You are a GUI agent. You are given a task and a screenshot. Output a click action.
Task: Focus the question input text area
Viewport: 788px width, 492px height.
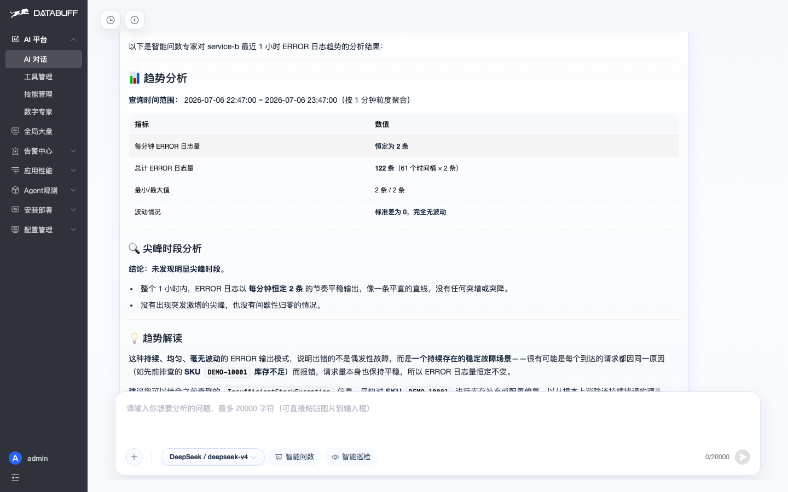(438, 417)
